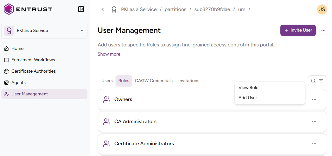Click the Invite User button
The image size is (332, 156).
coord(298,30)
